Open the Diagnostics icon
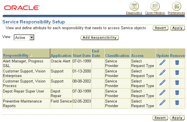 [x=134, y=6]
